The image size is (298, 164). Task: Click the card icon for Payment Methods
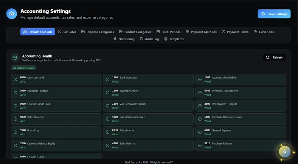tap(187, 32)
